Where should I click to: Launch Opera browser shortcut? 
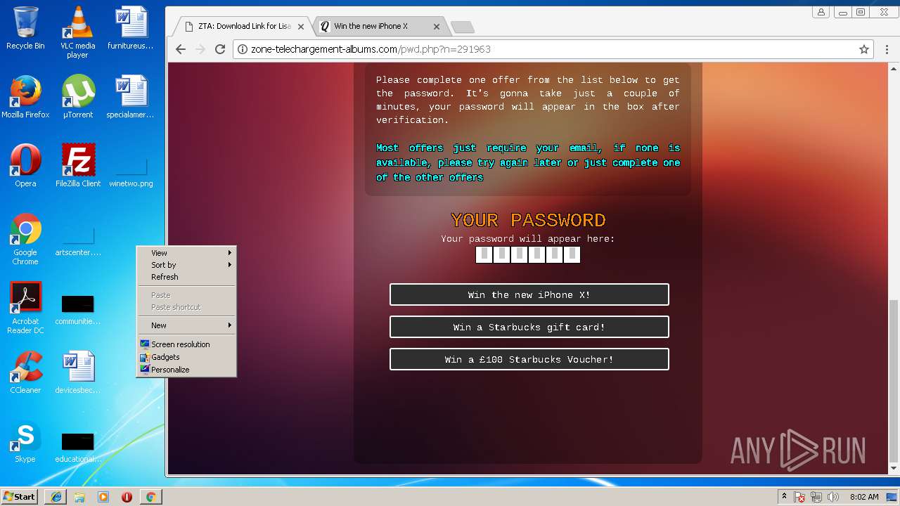coord(25,166)
